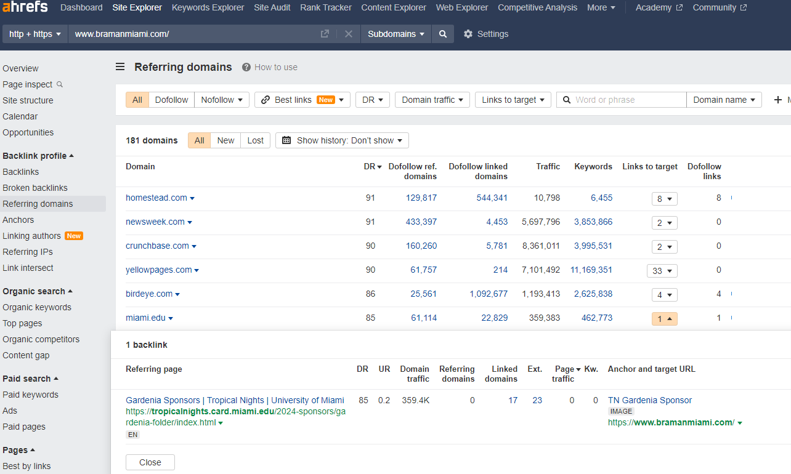
Task: Show All domains in the domains list
Action: coord(199,140)
